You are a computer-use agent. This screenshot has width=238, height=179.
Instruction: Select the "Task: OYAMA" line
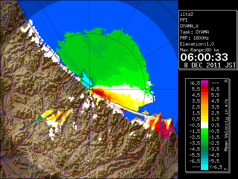194,32
